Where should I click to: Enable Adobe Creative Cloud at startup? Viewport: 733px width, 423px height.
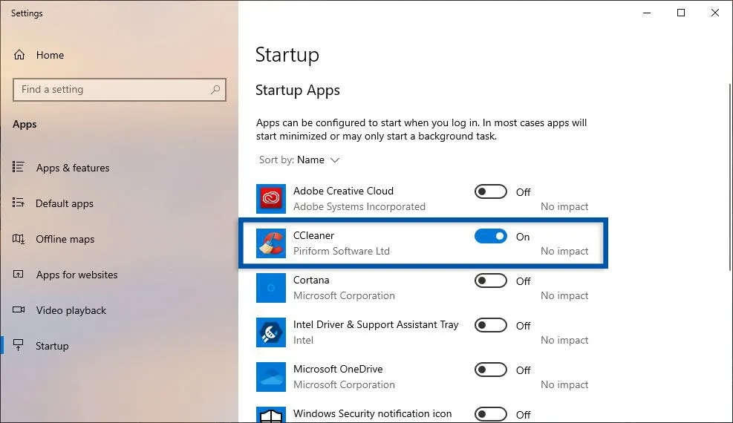tap(490, 191)
